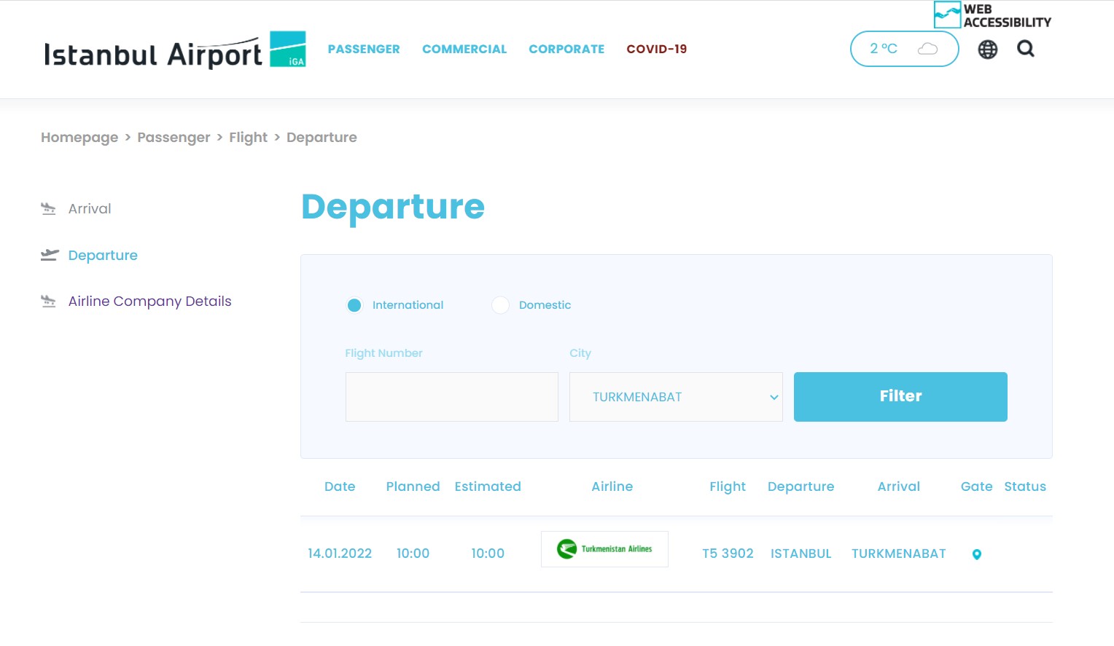This screenshot has height=646, width=1114.
Task: Go to Homepage breadcrumb link
Action: pos(79,138)
